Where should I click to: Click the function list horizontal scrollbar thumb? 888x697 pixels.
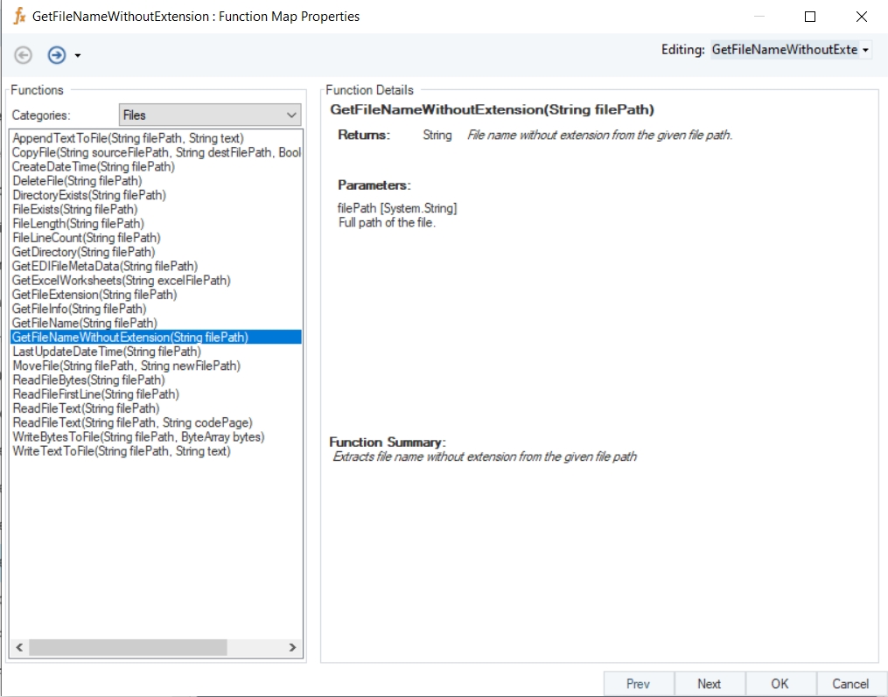coord(128,648)
